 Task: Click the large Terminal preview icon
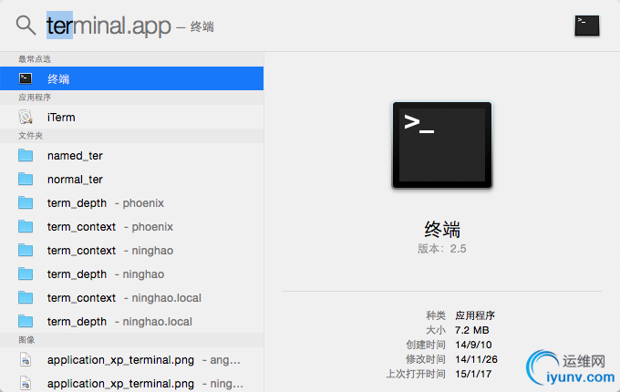[x=442, y=145]
